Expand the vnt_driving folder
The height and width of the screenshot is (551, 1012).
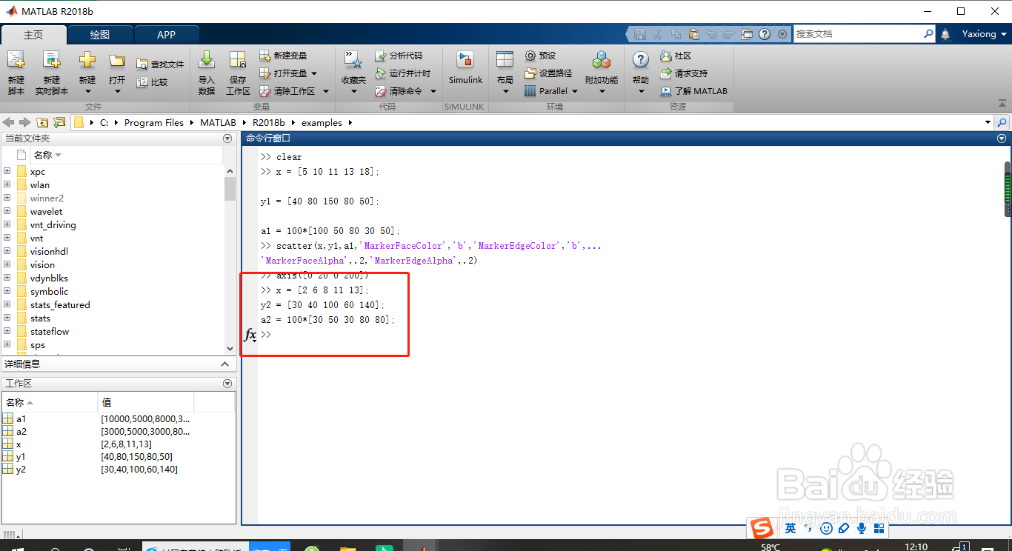click(7, 224)
